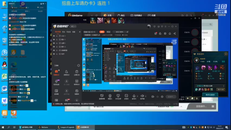231x130 pixels.
Task: Click the 麦克风 microphone icon
Action: pos(134,96)
